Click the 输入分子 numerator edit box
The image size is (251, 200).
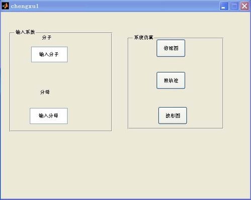click(49, 54)
